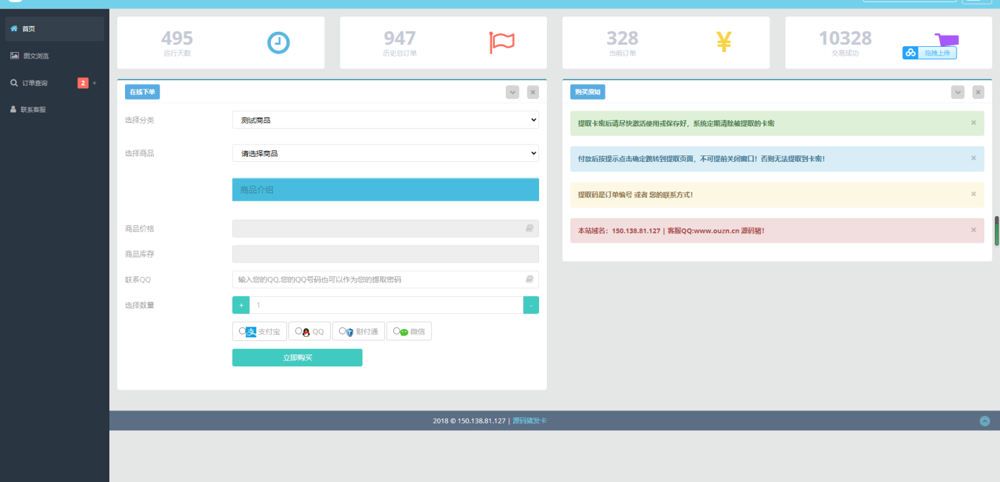Screen dimensions: 1000x482
Task: Open 图文浏览 in the sidebar
Action: 36,56
